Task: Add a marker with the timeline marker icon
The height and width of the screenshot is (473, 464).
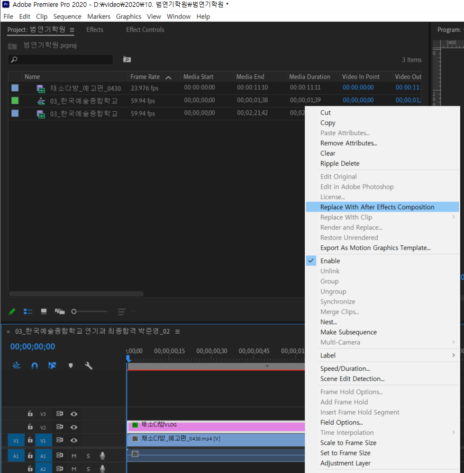Action: (70, 365)
